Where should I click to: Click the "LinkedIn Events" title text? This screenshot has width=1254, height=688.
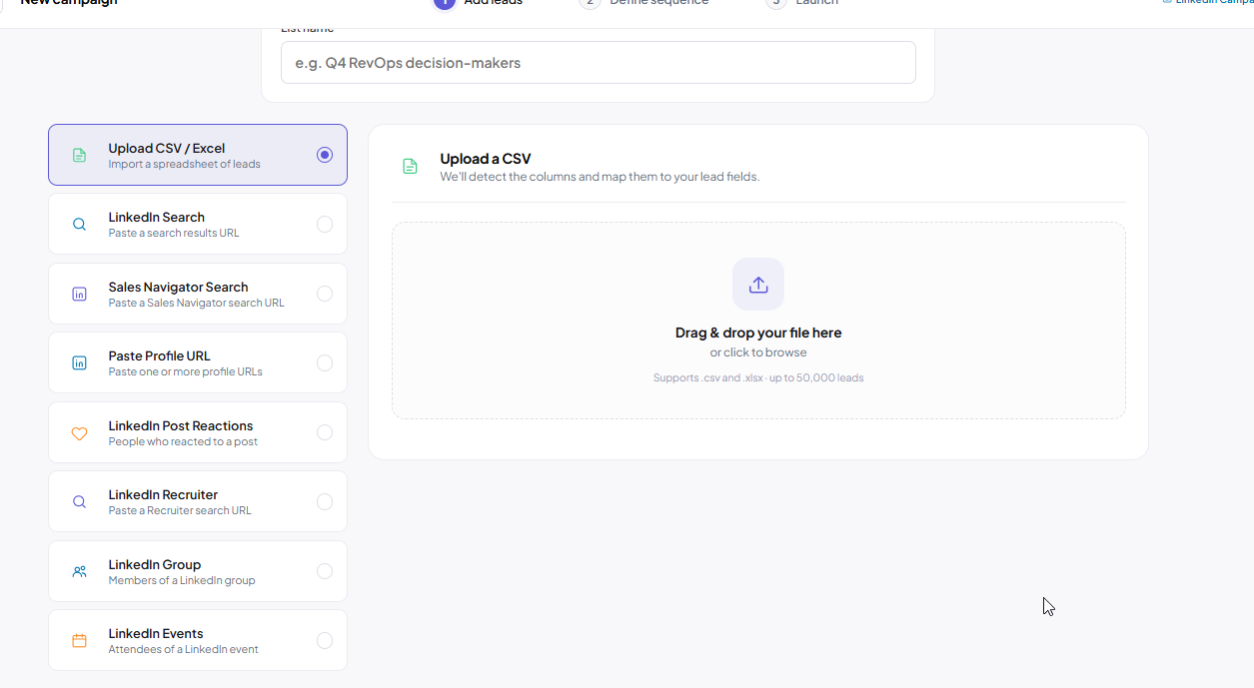click(156, 633)
